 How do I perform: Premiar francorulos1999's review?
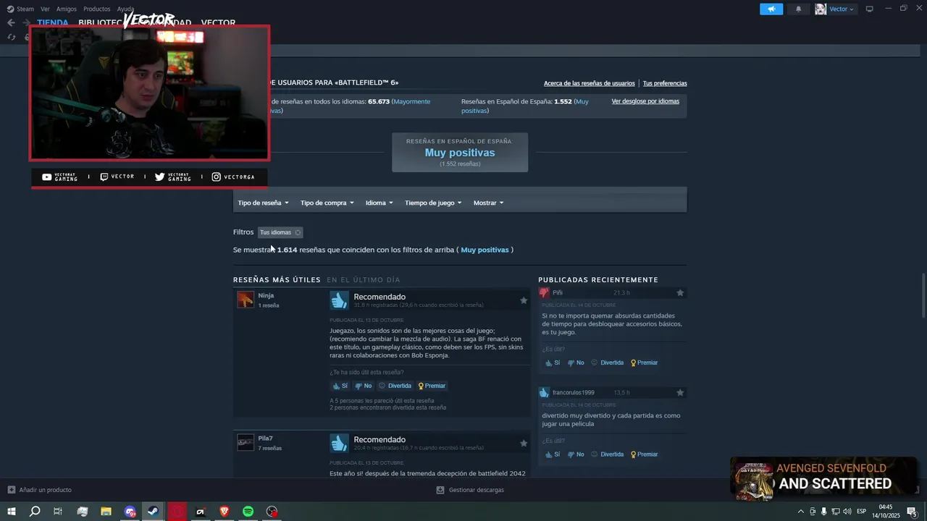click(644, 454)
